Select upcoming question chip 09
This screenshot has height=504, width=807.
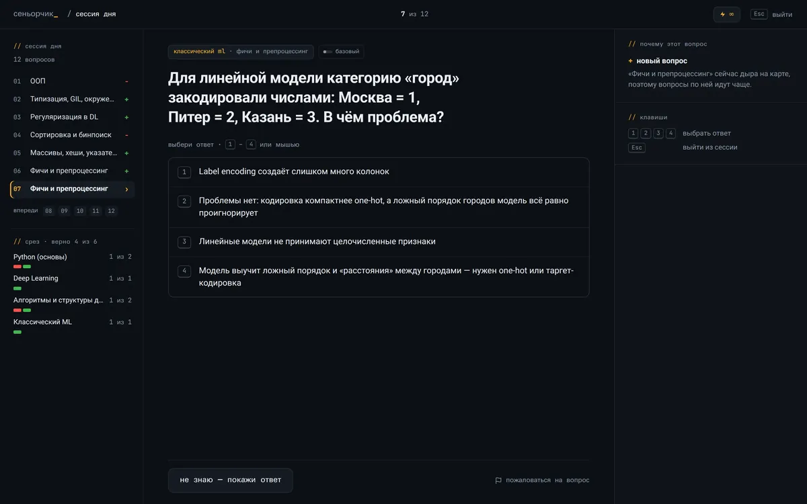(x=64, y=211)
